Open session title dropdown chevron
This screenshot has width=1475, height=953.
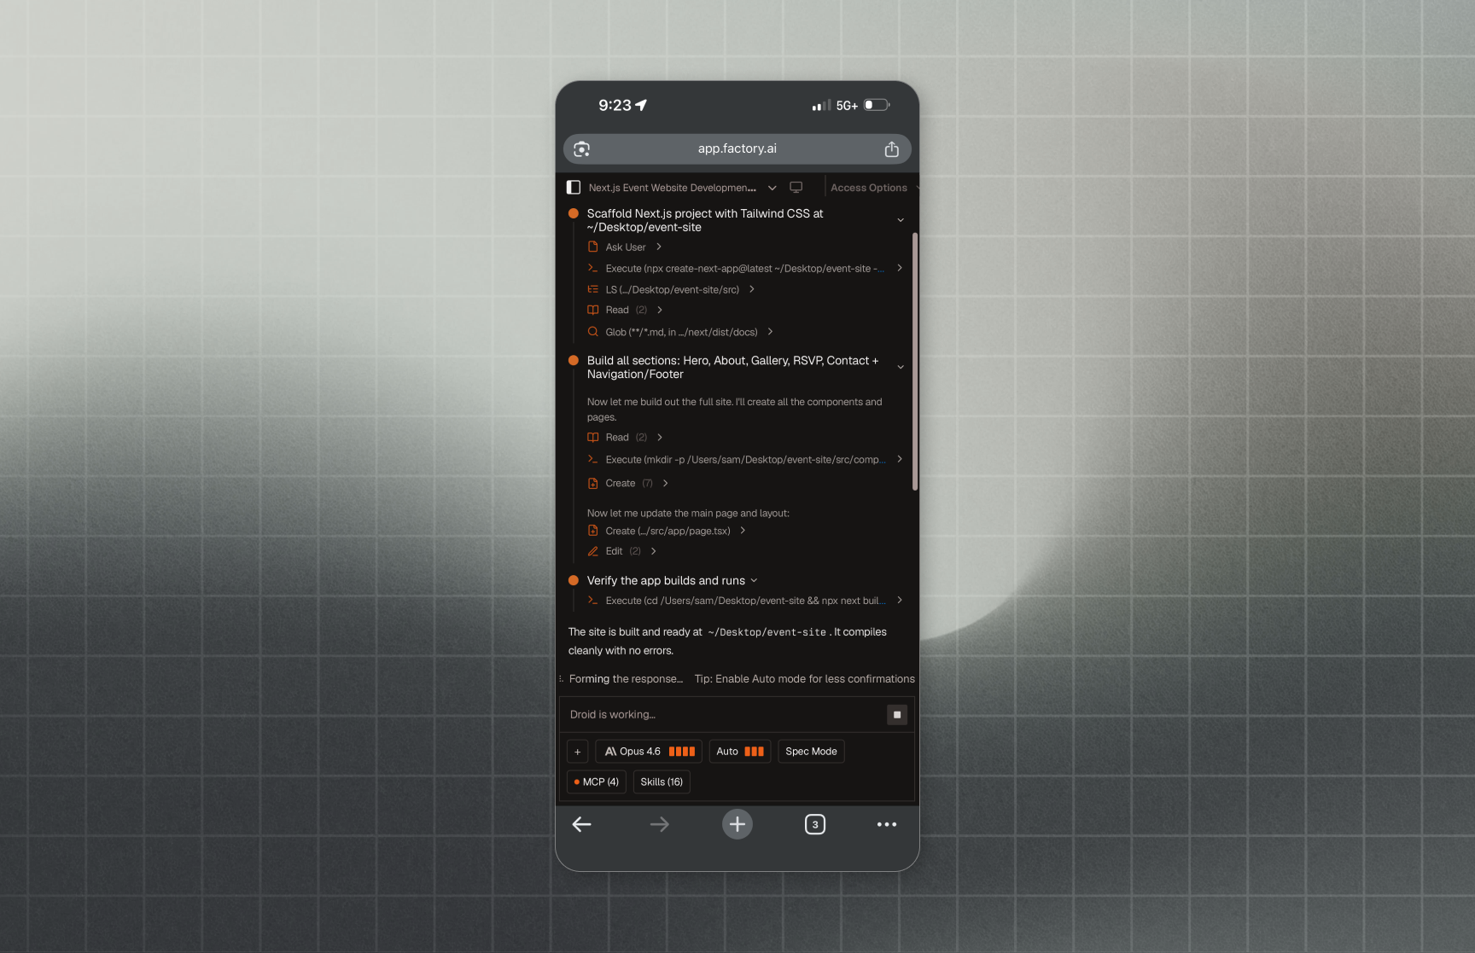(772, 188)
